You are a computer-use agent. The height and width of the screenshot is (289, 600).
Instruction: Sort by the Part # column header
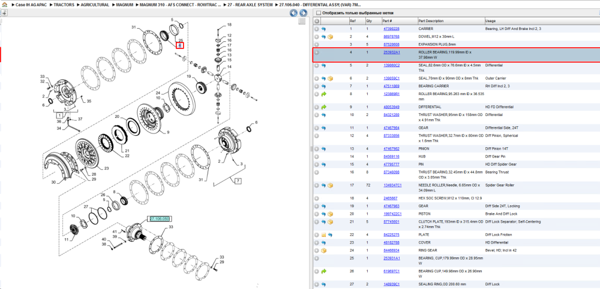(x=399, y=21)
